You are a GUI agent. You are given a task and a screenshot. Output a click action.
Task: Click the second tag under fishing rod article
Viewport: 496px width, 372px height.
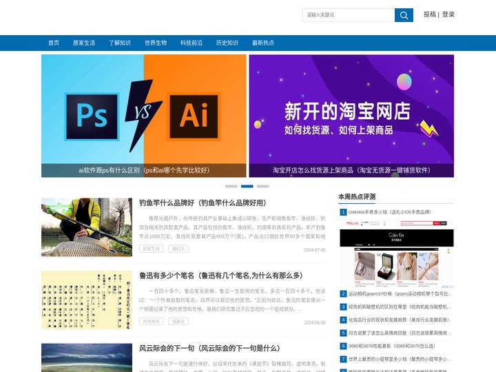click(x=178, y=249)
